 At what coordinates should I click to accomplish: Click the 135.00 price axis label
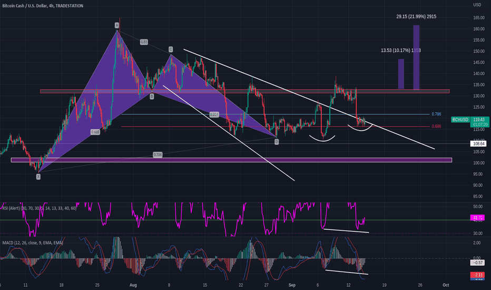478,85
